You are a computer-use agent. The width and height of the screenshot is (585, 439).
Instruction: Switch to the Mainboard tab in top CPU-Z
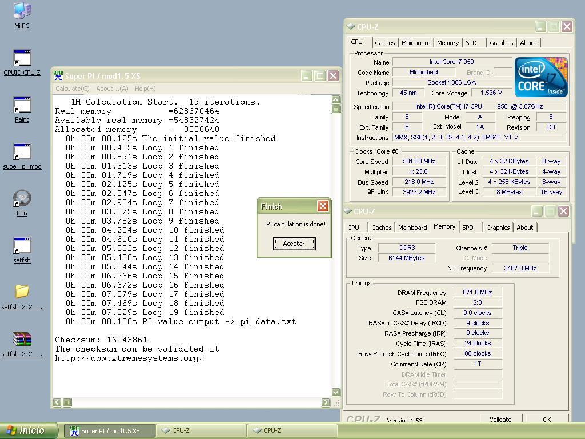point(416,43)
